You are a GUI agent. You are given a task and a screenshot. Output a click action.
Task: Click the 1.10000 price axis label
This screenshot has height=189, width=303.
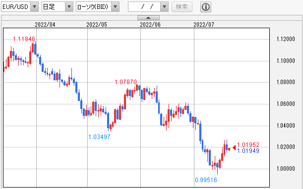pos(286,61)
